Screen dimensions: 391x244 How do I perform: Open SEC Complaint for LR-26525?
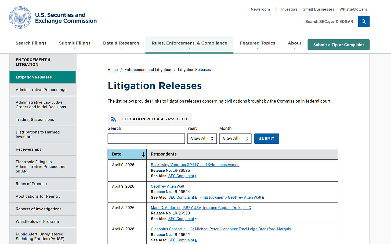[x=181, y=176]
